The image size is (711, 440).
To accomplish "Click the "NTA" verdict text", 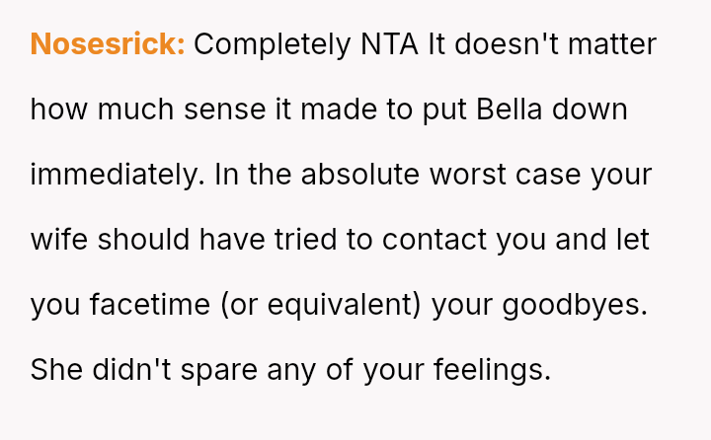I will 389,44.
